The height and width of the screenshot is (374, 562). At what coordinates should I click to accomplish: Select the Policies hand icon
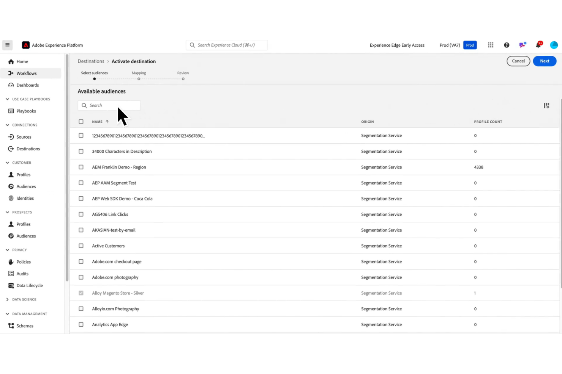pyautogui.click(x=11, y=261)
